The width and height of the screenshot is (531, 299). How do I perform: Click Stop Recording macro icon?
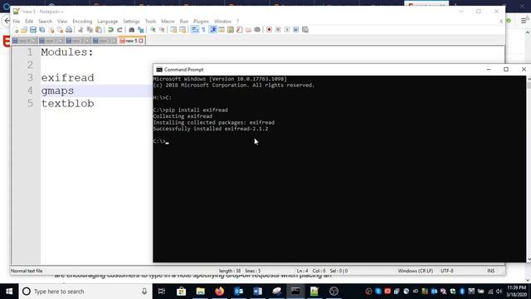(278, 30)
